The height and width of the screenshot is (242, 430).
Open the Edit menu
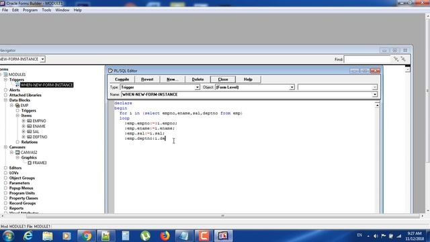click(x=15, y=10)
